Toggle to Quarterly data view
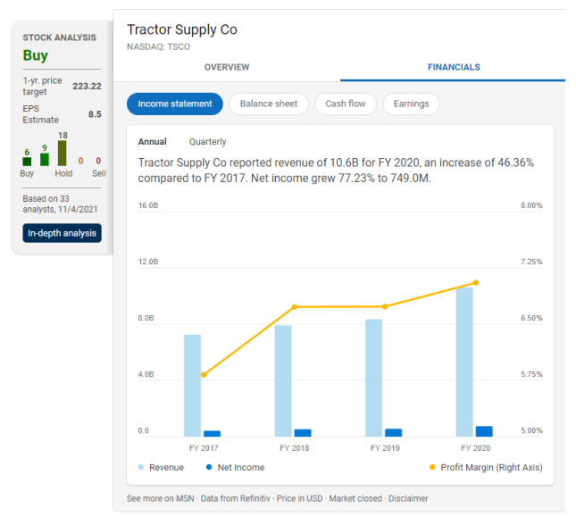576x517 pixels. pos(207,142)
